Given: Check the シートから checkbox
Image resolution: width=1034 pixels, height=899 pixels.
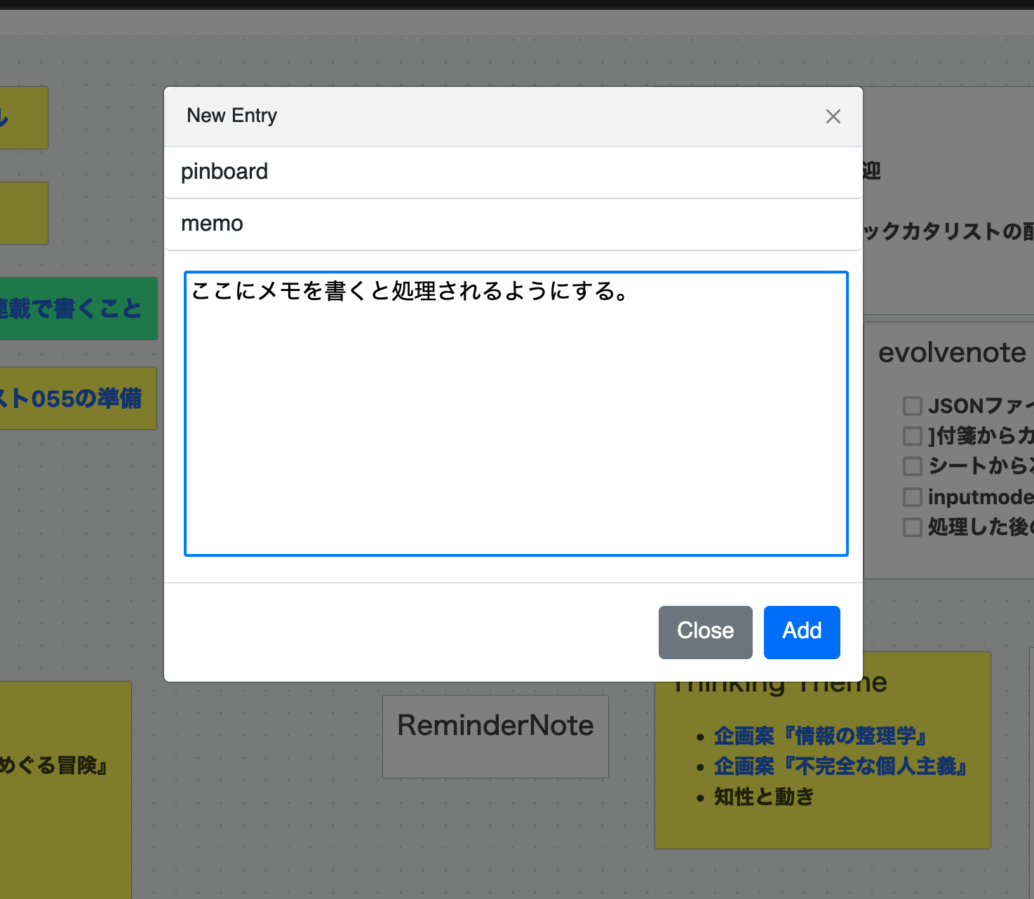Looking at the screenshot, I should [912, 466].
